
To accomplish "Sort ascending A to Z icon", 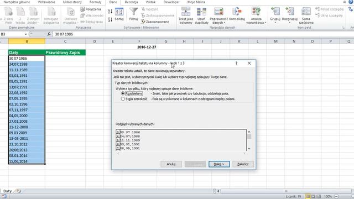I will point(110,11).
